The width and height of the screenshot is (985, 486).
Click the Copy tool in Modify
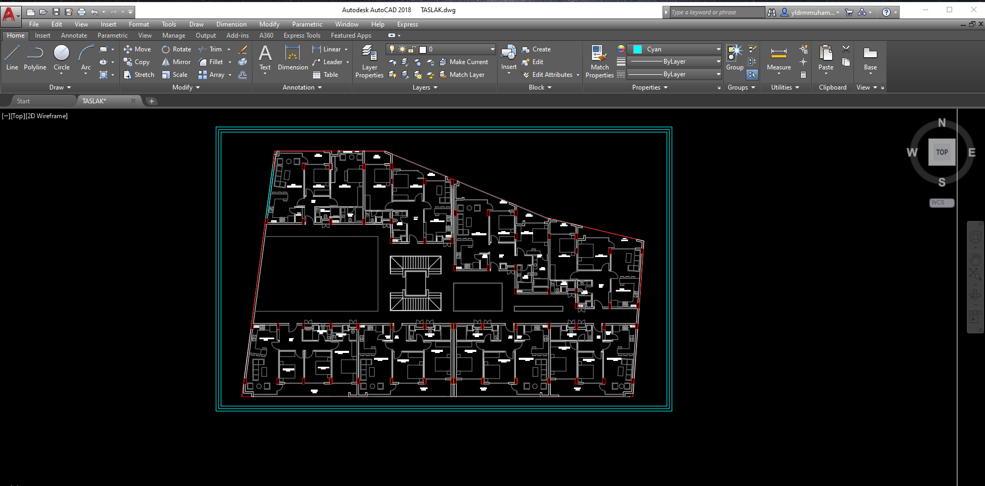coord(137,62)
